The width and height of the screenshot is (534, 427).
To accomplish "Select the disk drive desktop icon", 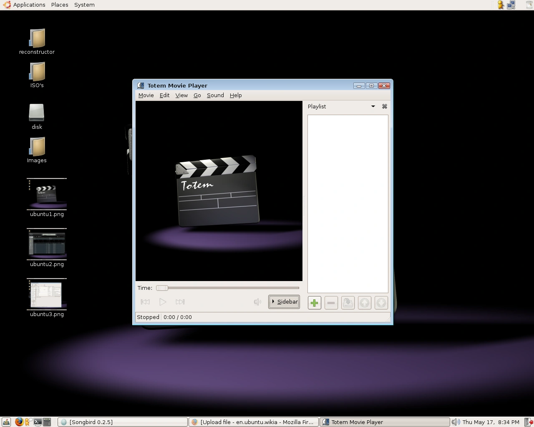I will [37, 117].
